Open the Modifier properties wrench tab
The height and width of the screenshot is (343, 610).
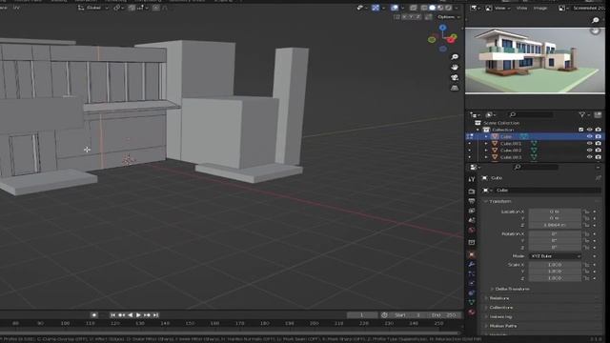click(472, 265)
